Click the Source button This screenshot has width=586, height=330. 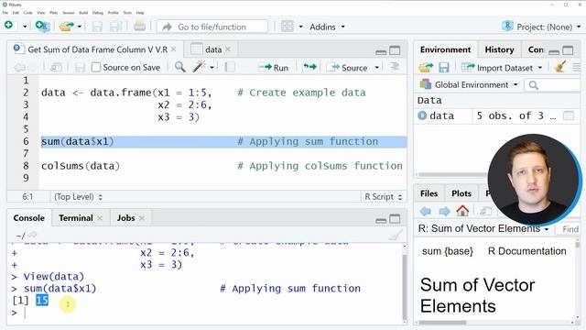(x=347, y=68)
